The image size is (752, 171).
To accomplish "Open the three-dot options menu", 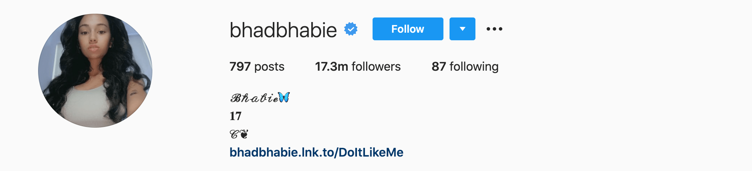I will point(494,29).
